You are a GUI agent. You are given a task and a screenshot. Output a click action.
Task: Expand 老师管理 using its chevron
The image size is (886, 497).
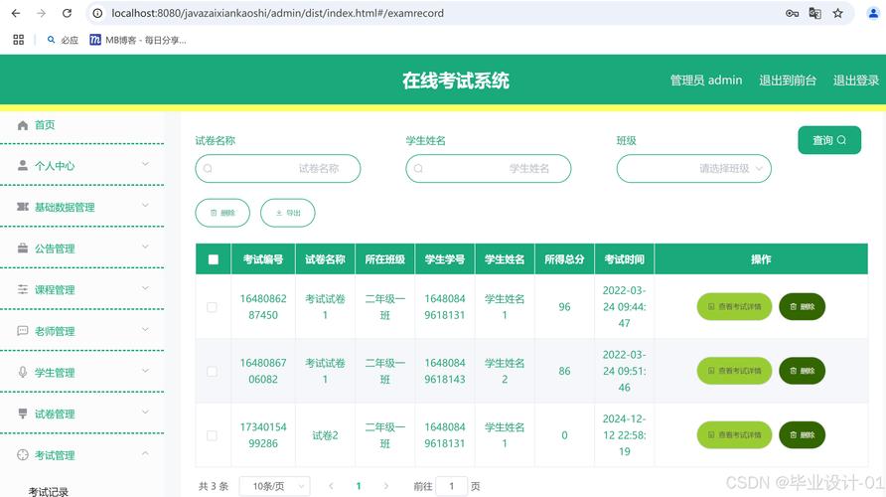(145, 329)
